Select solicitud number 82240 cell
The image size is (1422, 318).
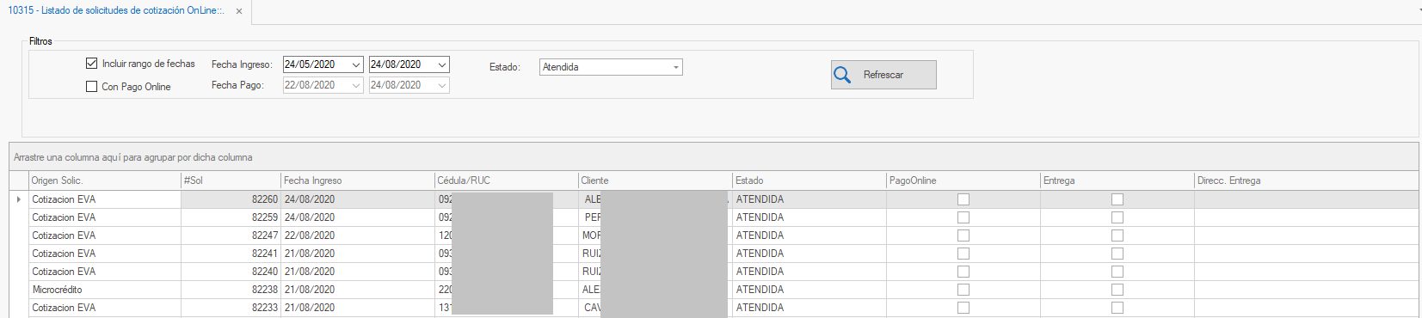coord(231,272)
